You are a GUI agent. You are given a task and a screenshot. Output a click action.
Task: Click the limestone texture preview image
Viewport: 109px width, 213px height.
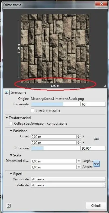pos(55,49)
